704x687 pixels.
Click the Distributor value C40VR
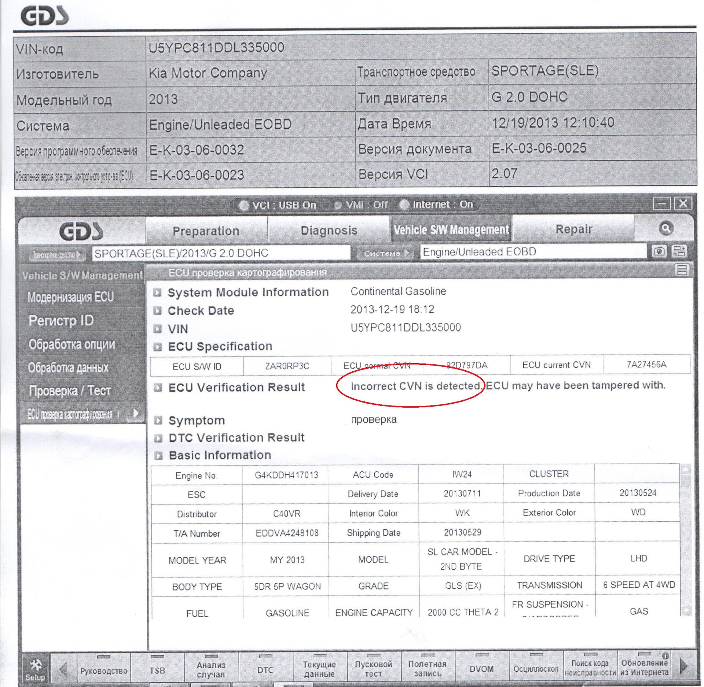[287, 514]
